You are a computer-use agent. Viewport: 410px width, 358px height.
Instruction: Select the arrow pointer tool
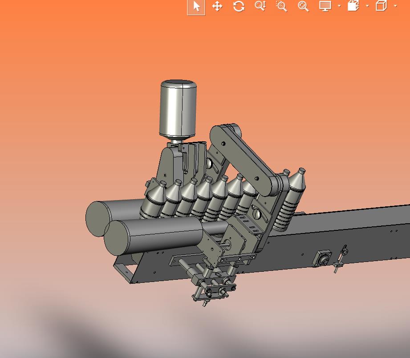[196, 7]
